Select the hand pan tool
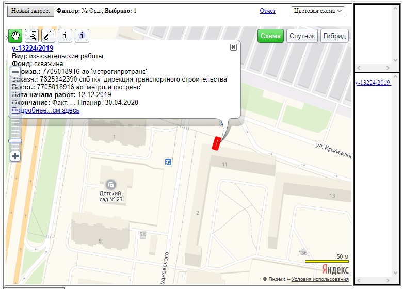This screenshot has width=403, height=289. coord(15,36)
